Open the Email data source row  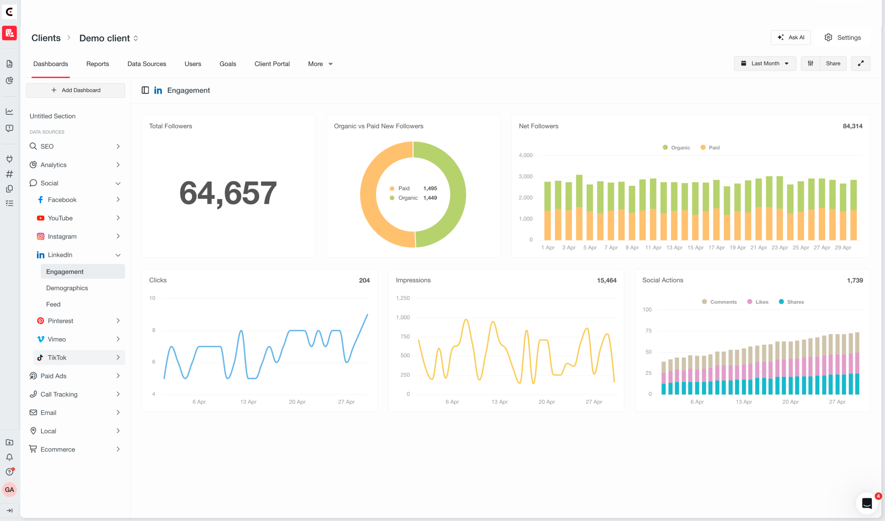[x=75, y=412]
